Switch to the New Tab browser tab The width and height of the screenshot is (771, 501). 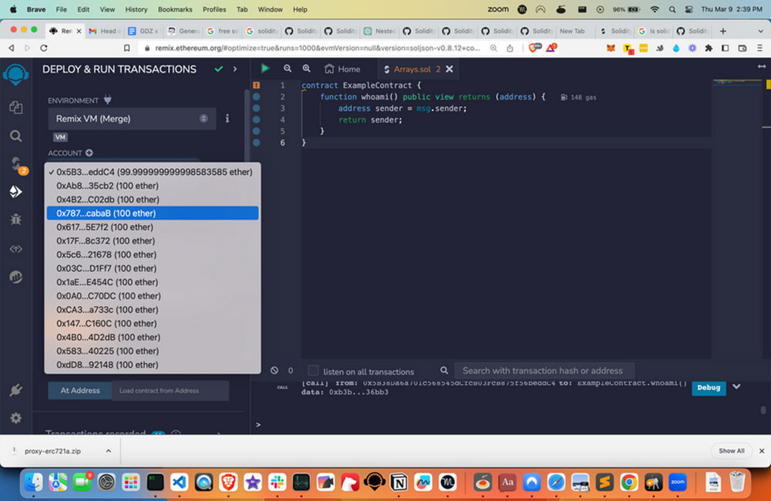pos(572,31)
